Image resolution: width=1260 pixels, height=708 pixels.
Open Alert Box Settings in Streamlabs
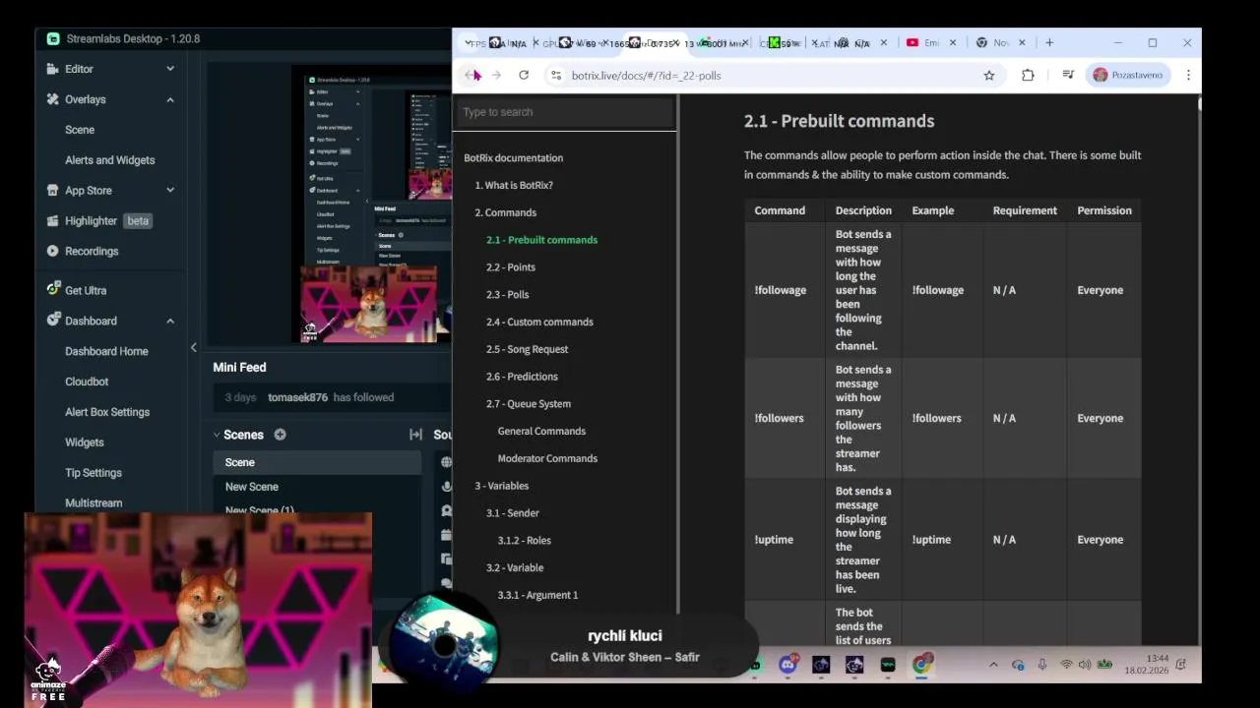tap(107, 412)
